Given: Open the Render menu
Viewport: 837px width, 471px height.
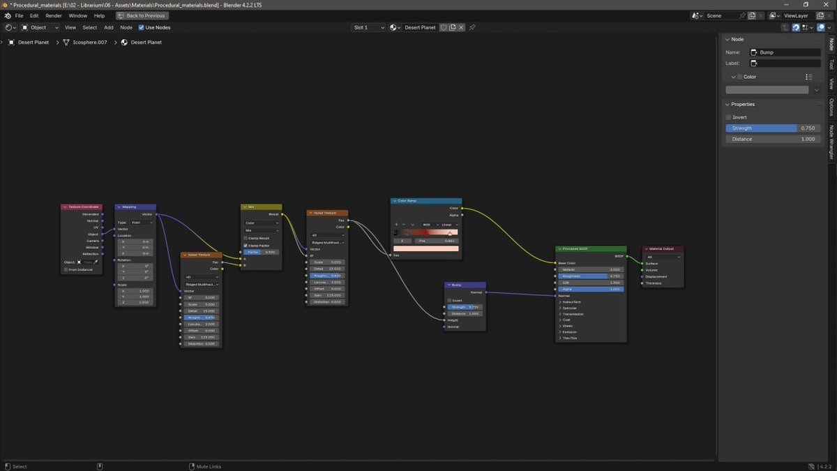Looking at the screenshot, I should click(54, 15).
